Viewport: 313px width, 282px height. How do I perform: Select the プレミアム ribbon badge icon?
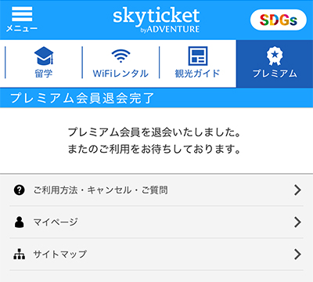275,56
